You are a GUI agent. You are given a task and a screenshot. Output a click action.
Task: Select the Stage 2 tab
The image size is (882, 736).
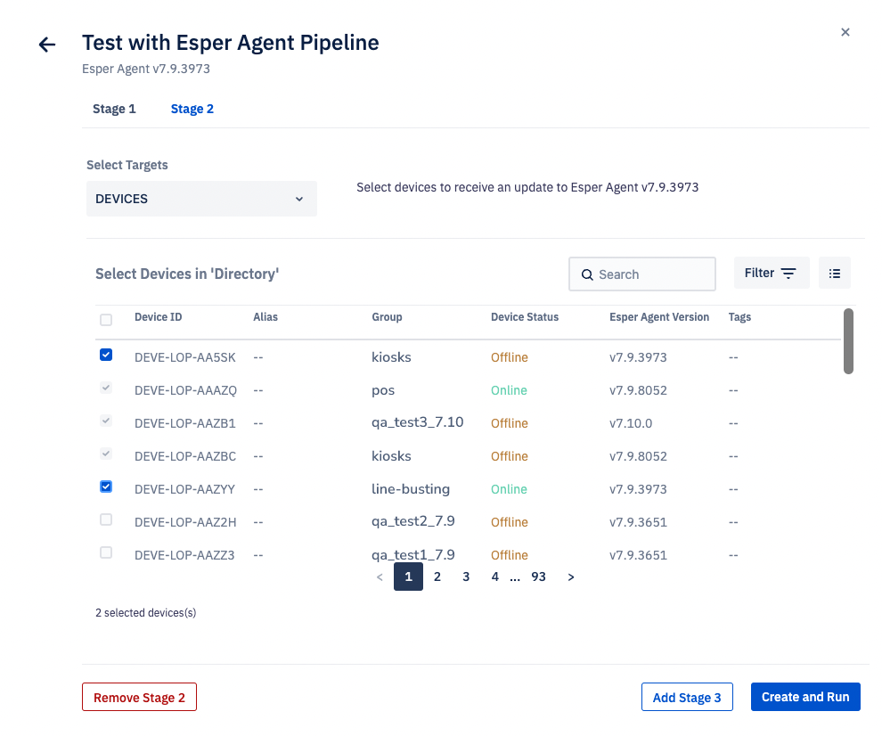192,109
